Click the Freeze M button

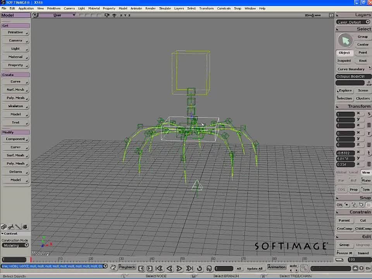coord(344,253)
